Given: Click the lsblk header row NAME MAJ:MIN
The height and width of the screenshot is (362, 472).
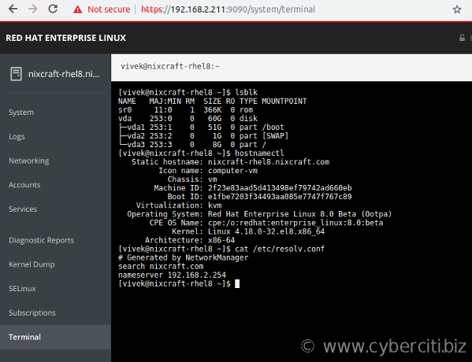Looking at the screenshot, I should point(212,101).
